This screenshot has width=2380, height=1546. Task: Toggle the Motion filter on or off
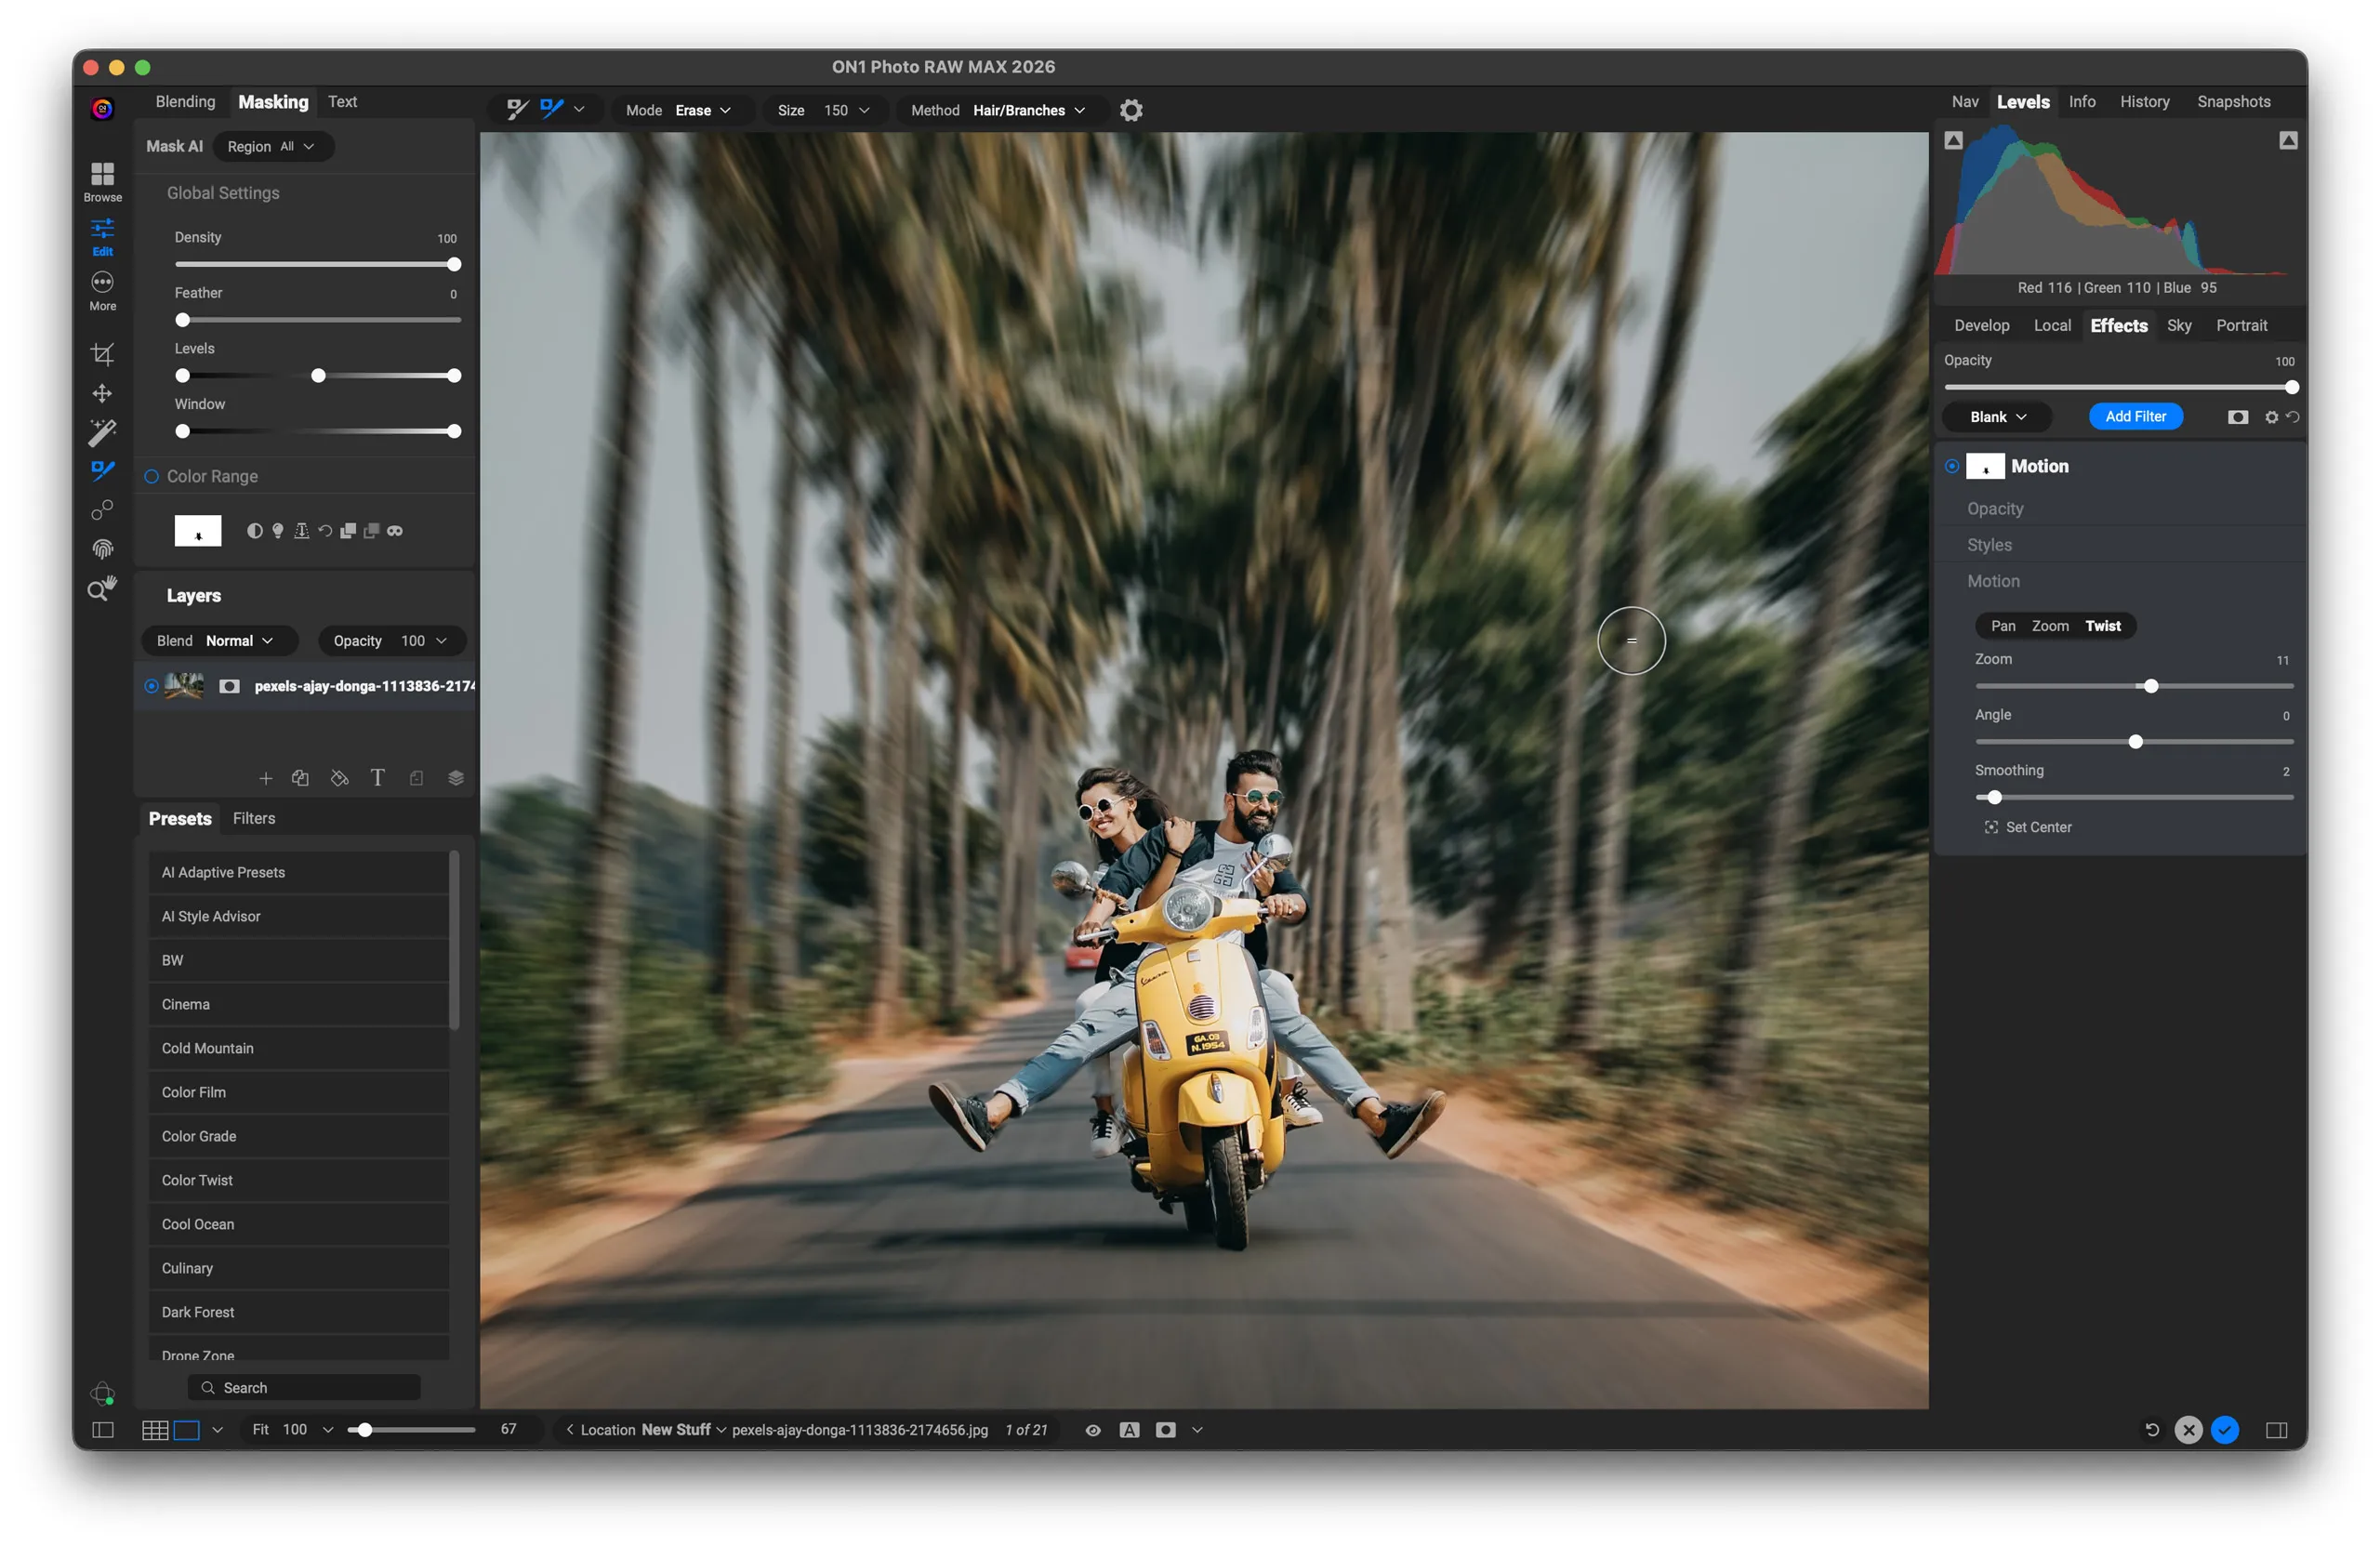[1951, 466]
